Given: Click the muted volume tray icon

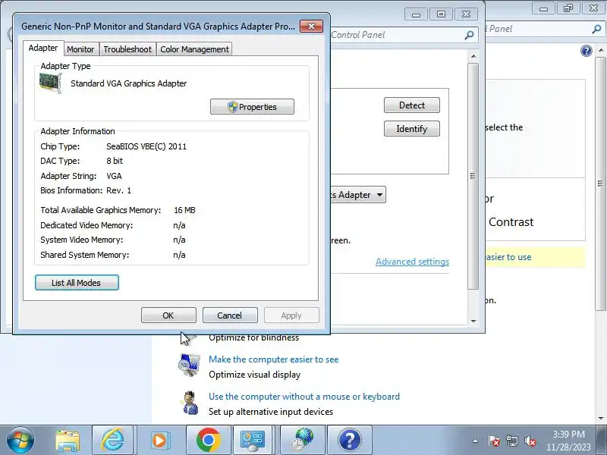Looking at the screenshot, I should tap(530, 441).
